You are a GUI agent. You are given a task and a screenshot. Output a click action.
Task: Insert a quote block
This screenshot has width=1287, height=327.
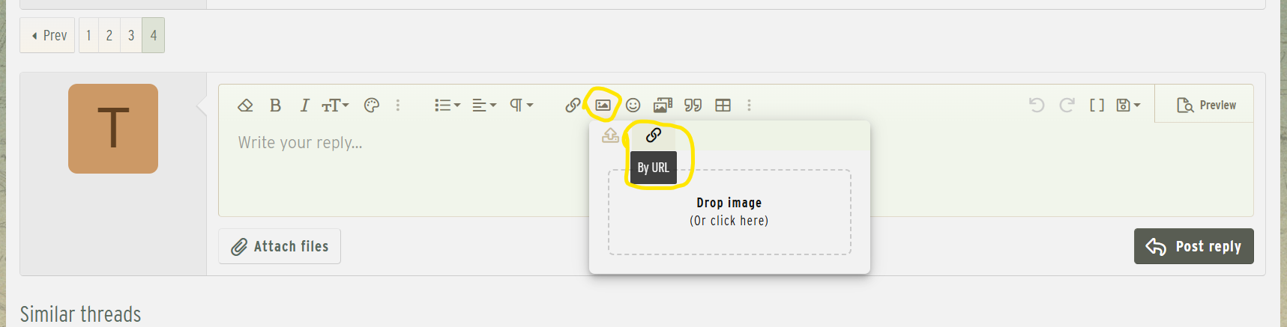[x=693, y=106]
